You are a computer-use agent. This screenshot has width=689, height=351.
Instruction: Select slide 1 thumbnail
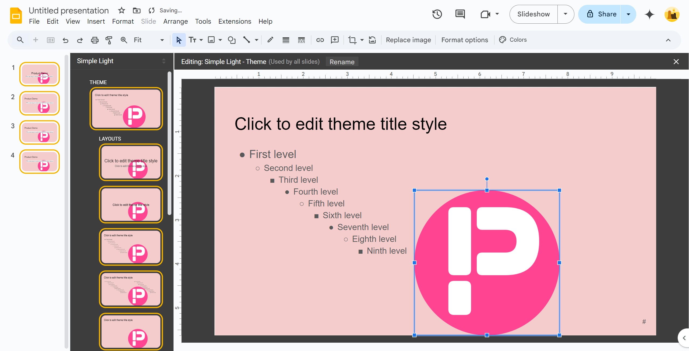[40, 74]
